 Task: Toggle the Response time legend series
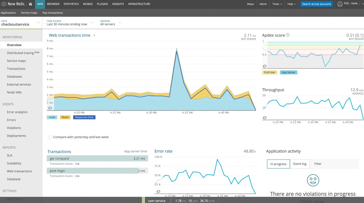click(x=84, y=117)
